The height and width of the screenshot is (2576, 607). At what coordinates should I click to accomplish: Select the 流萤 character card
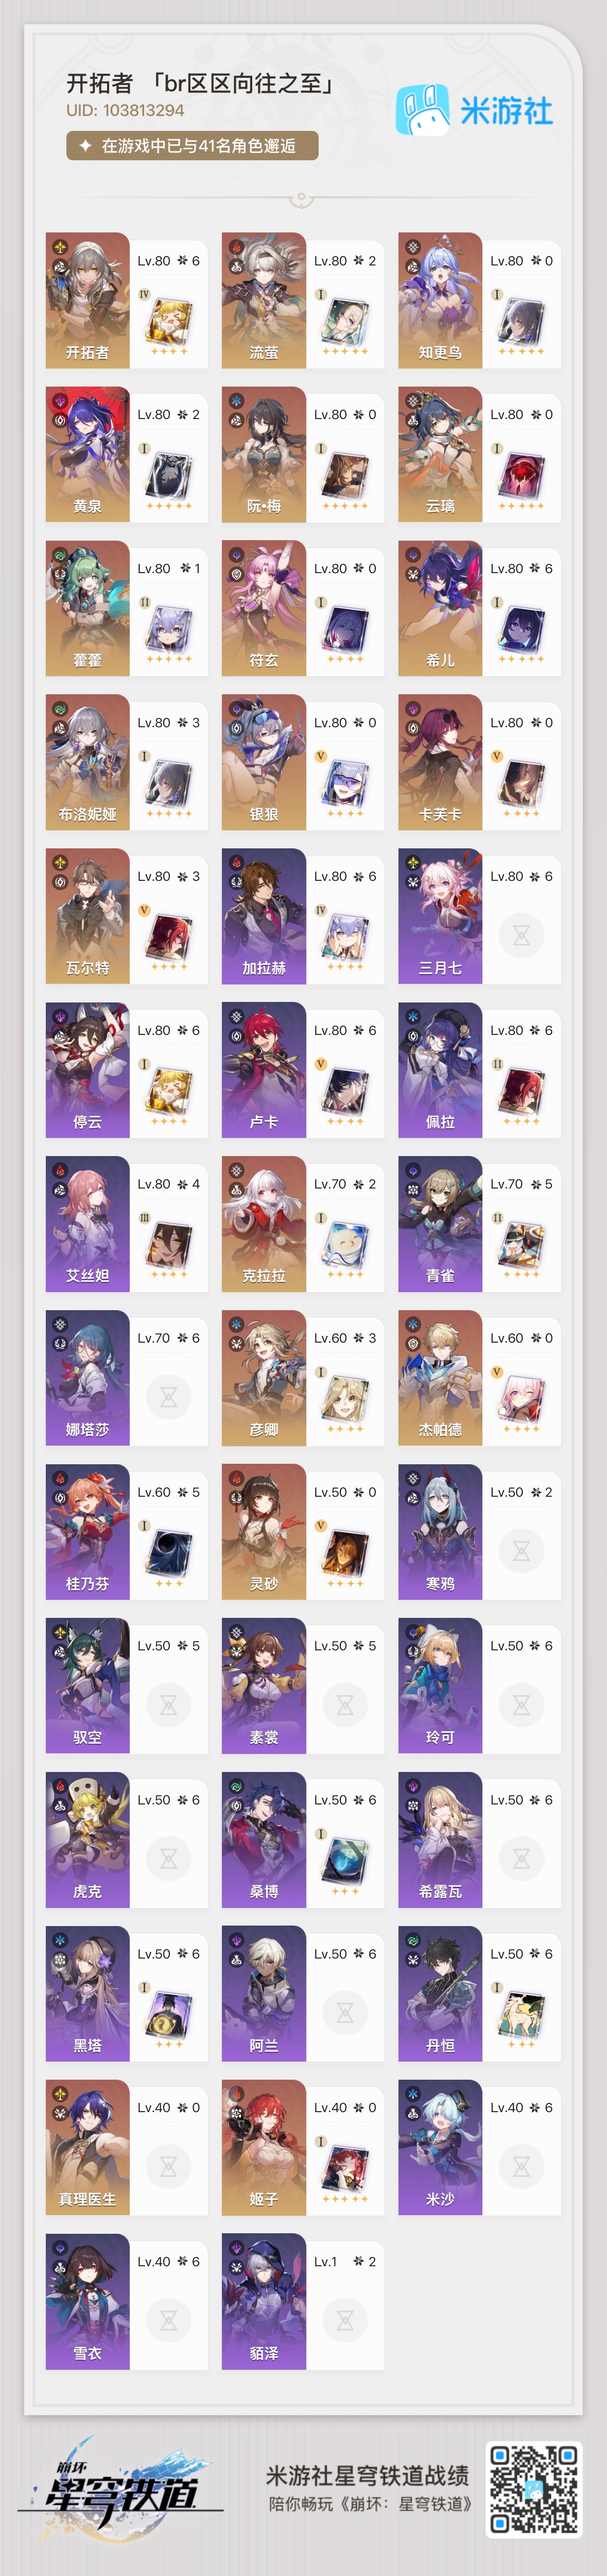(303, 300)
